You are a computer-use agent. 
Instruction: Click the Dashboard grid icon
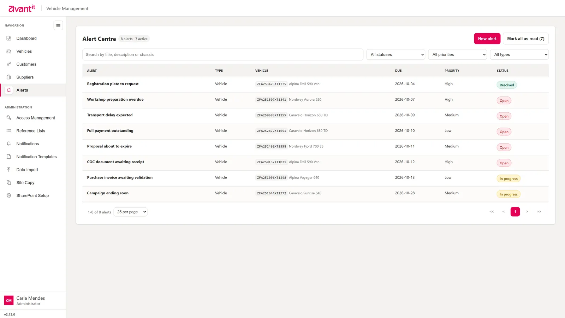(x=9, y=38)
